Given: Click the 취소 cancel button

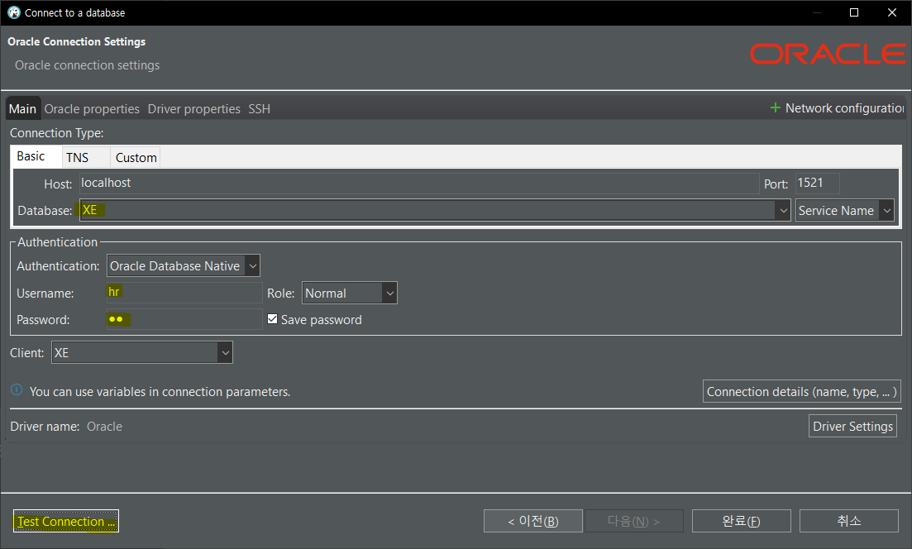Looking at the screenshot, I should pos(848,521).
